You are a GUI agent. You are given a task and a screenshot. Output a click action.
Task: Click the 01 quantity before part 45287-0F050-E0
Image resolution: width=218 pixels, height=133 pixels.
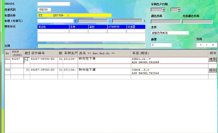click(x=28, y=70)
